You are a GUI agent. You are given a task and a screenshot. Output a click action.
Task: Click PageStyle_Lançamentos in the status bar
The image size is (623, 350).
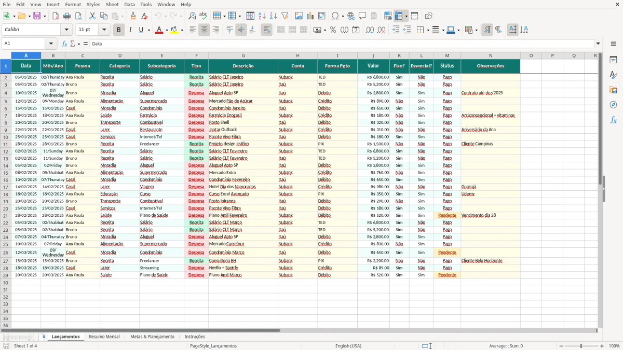pyautogui.click(x=213, y=346)
